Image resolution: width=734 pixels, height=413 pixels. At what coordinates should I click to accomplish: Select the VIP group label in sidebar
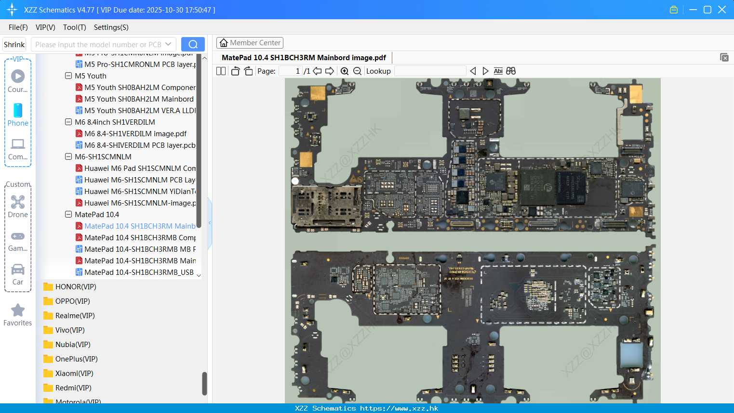[18, 59]
